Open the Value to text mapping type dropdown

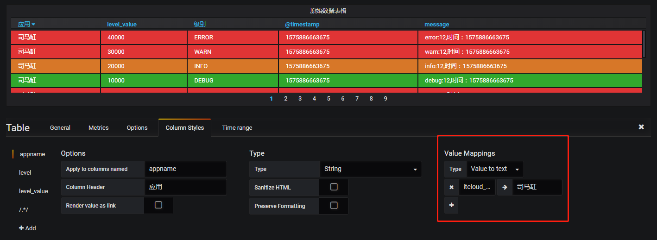tap(495, 169)
